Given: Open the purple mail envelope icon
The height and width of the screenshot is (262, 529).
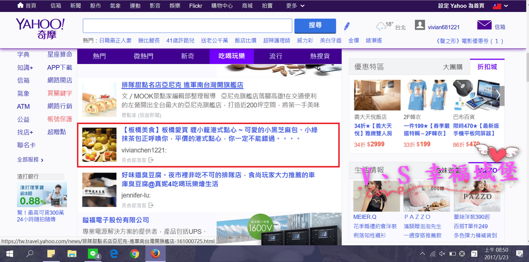Looking at the screenshot, I should pos(484,25).
